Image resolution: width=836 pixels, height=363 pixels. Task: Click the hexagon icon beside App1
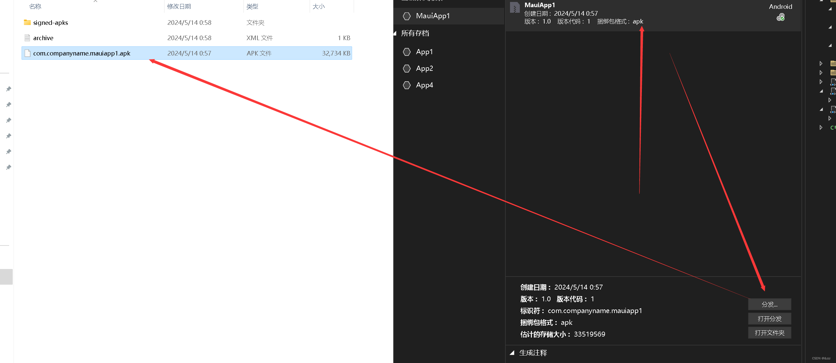click(407, 52)
